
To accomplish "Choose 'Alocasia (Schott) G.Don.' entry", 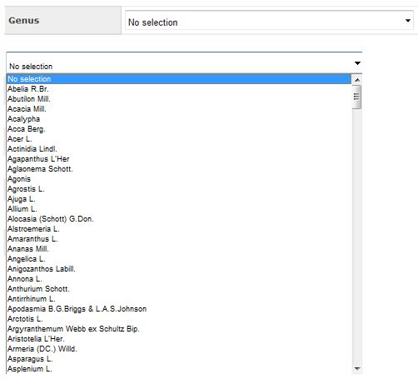I will (179, 219).
